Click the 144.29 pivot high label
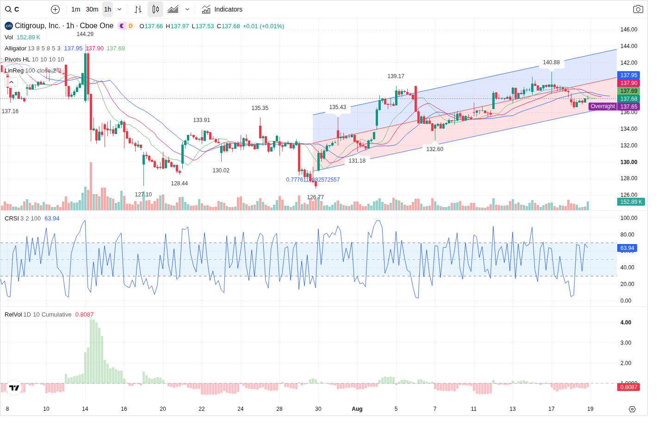657x439 pixels. click(x=85, y=34)
